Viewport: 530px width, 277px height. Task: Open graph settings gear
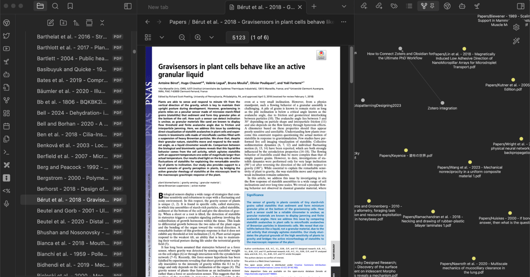pos(516,27)
